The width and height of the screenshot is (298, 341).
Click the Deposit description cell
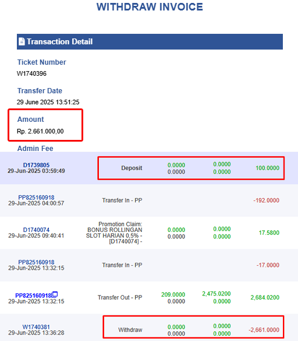click(132, 168)
